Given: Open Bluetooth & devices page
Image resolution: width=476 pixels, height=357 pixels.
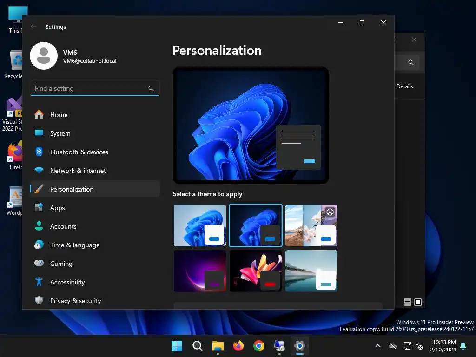Looking at the screenshot, I should 95,152.
